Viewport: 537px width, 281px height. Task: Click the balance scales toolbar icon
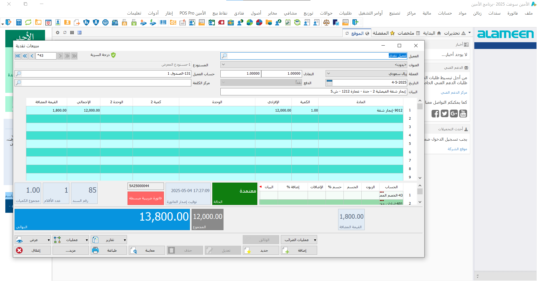pos(326,22)
